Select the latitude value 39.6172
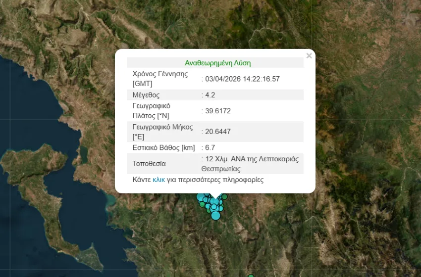The height and width of the screenshot is (277, 421). coord(218,111)
